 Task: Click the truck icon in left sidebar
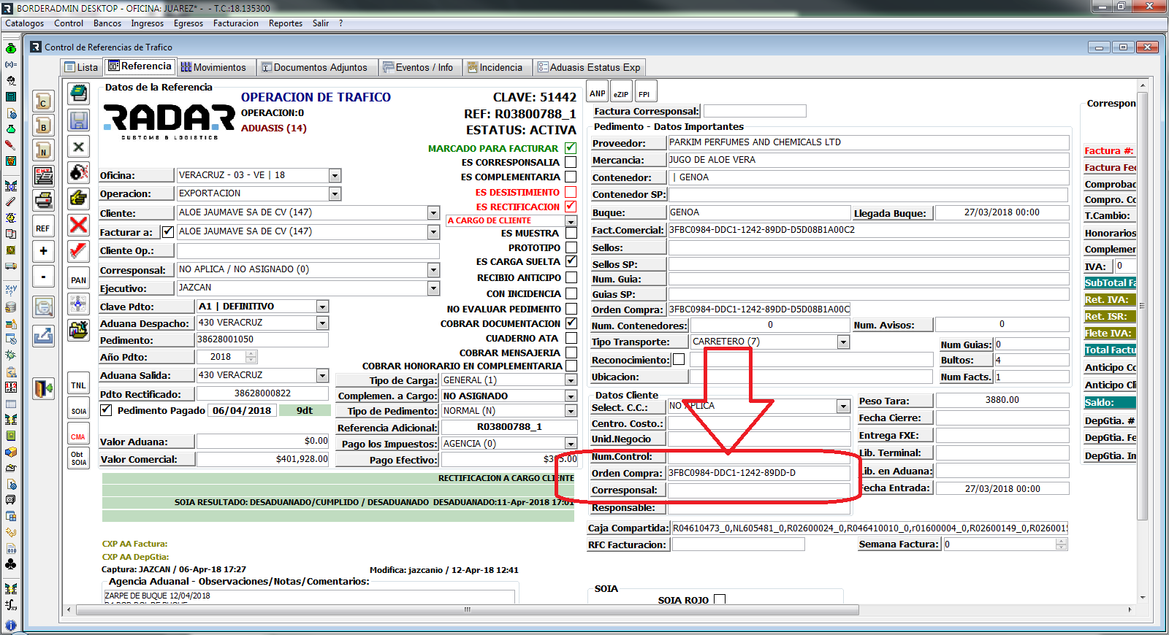(11, 266)
